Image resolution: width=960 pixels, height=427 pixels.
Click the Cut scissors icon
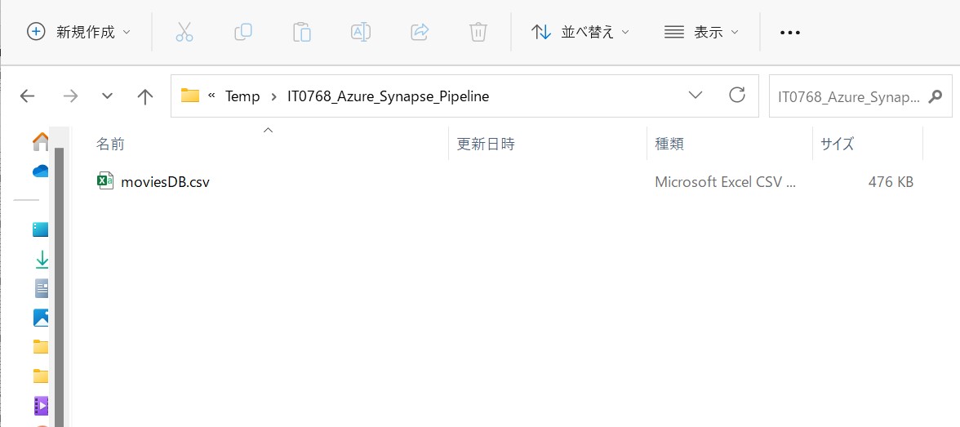(184, 32)
